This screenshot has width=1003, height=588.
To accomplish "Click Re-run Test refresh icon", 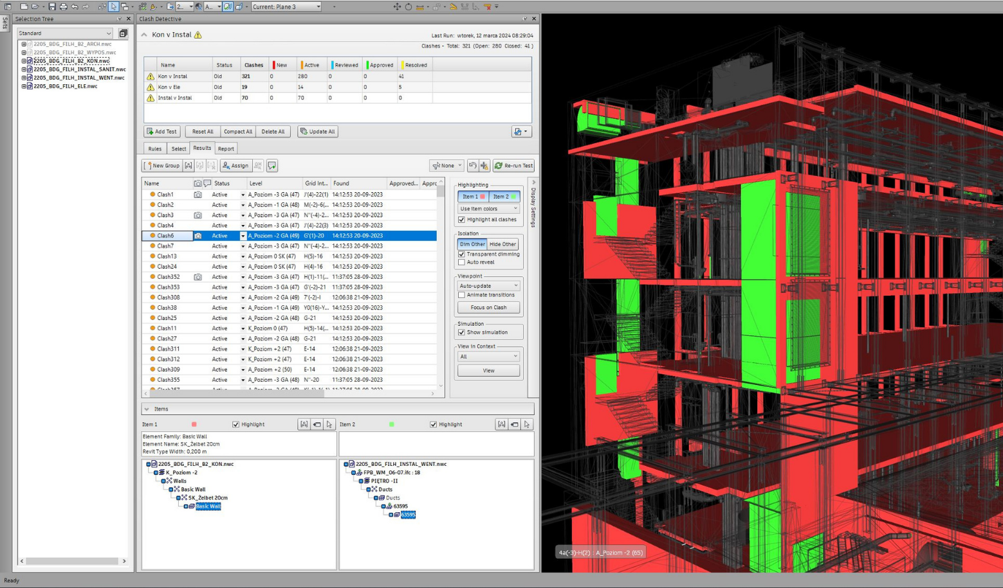I will 499,166.
